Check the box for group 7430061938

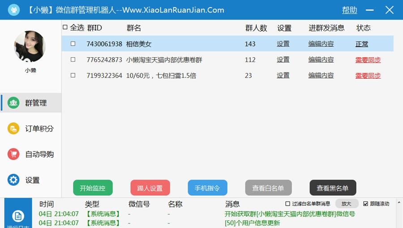coord(73,44)
